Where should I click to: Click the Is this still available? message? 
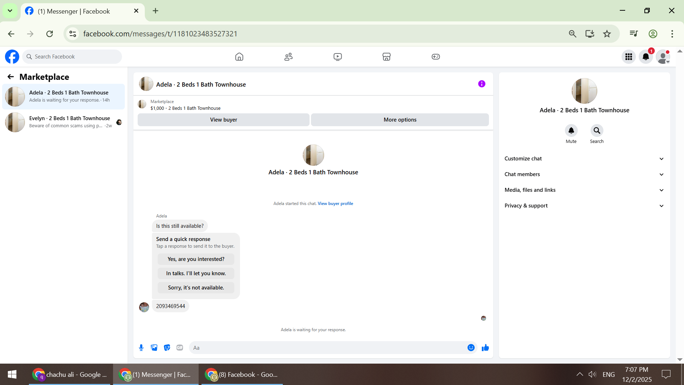click(x=180, y=226)
